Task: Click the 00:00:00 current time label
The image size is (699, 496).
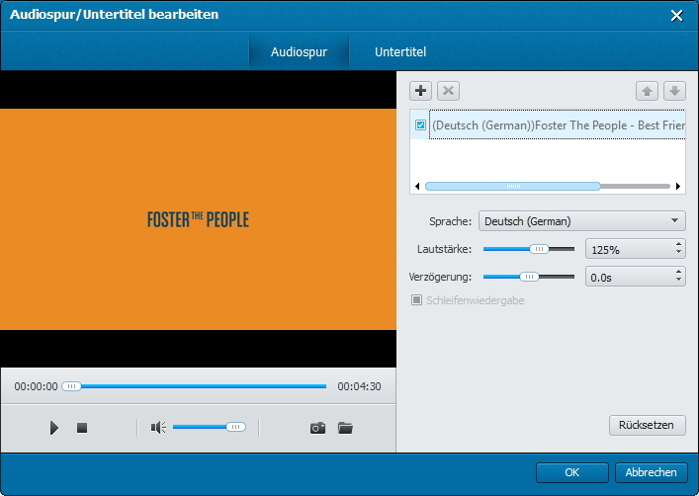Action: (37, 386)
